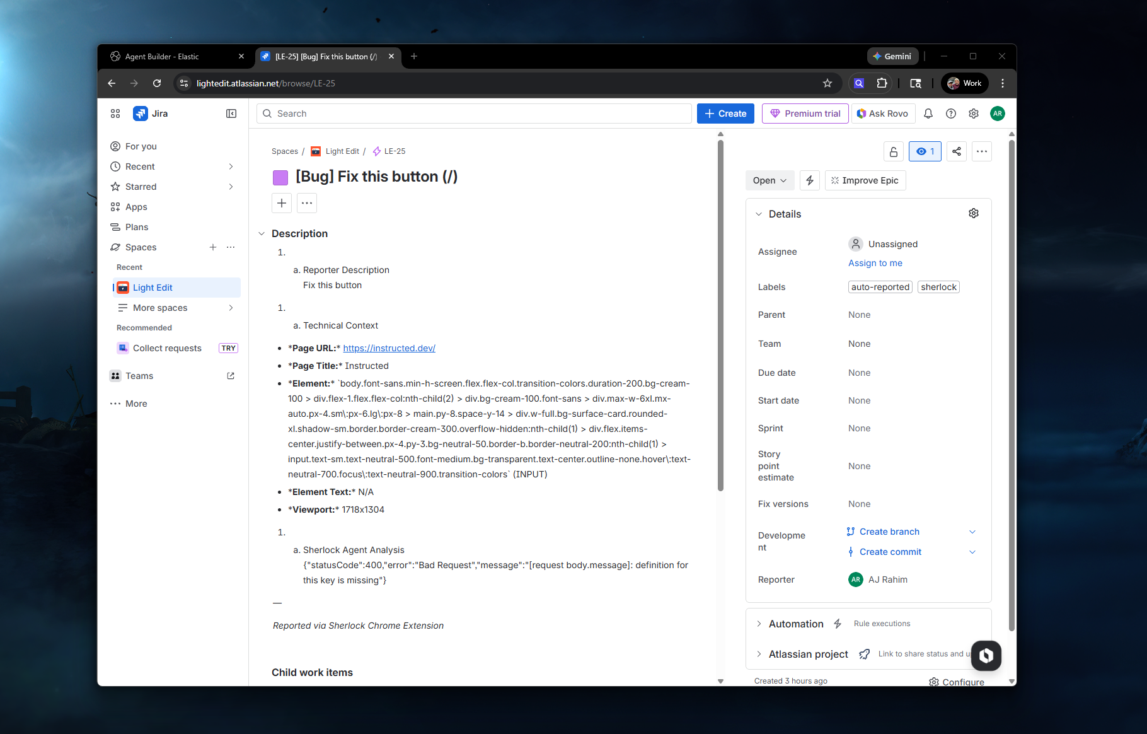This screenshot has height=734, width=1147.
Task: Open the Spaces ellipsis options
Action: coord(231,247)
